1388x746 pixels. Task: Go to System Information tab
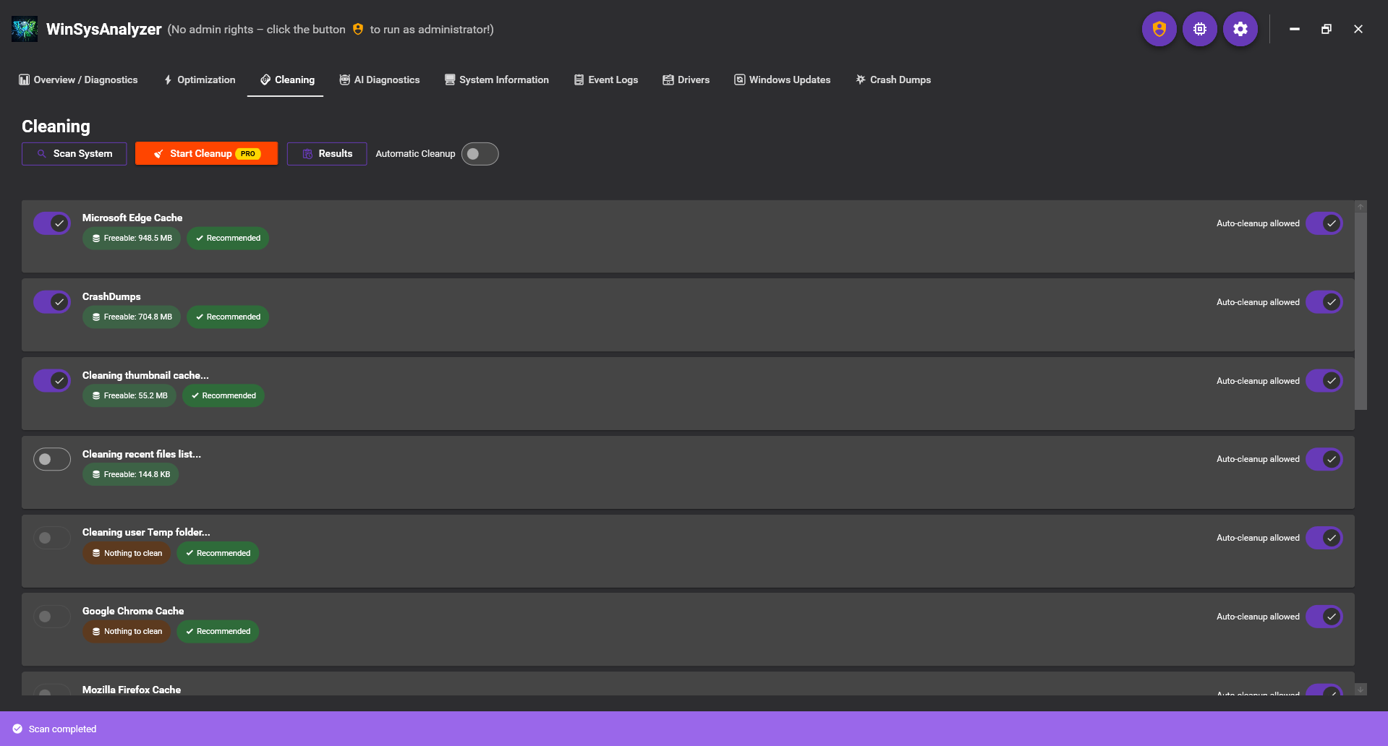click(x=496, y=80)
